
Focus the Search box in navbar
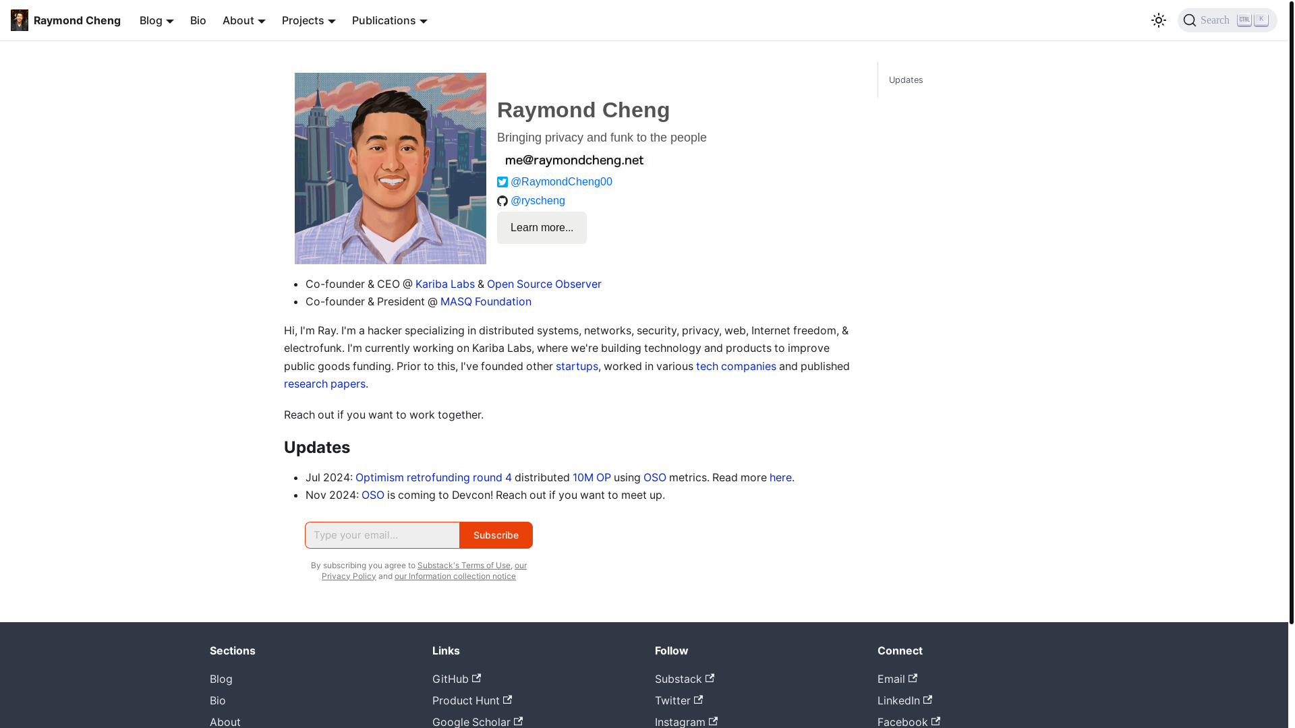[1227, 20]
